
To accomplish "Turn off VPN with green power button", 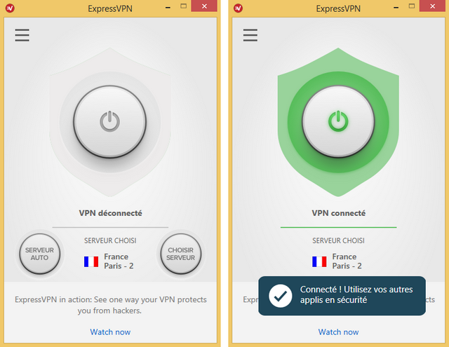I will click(338, 121).
